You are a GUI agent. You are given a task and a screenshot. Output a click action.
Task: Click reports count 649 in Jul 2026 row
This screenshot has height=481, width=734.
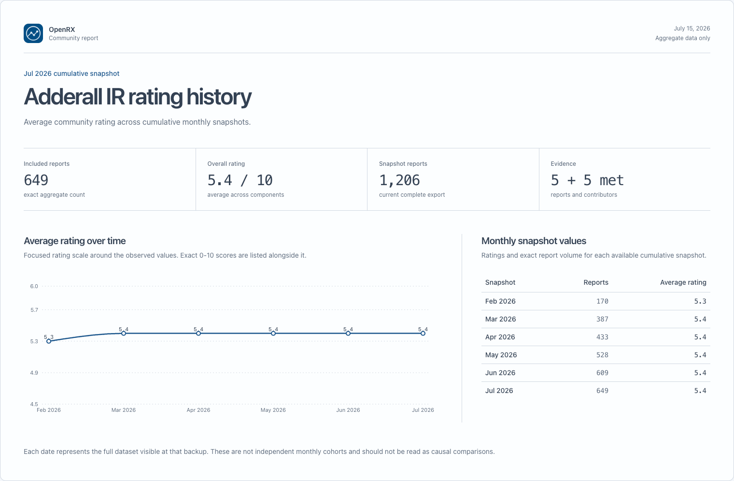(x=602, y=391)
